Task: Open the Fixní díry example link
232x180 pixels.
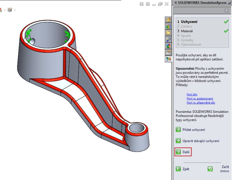Action: [x=192, y=94]
